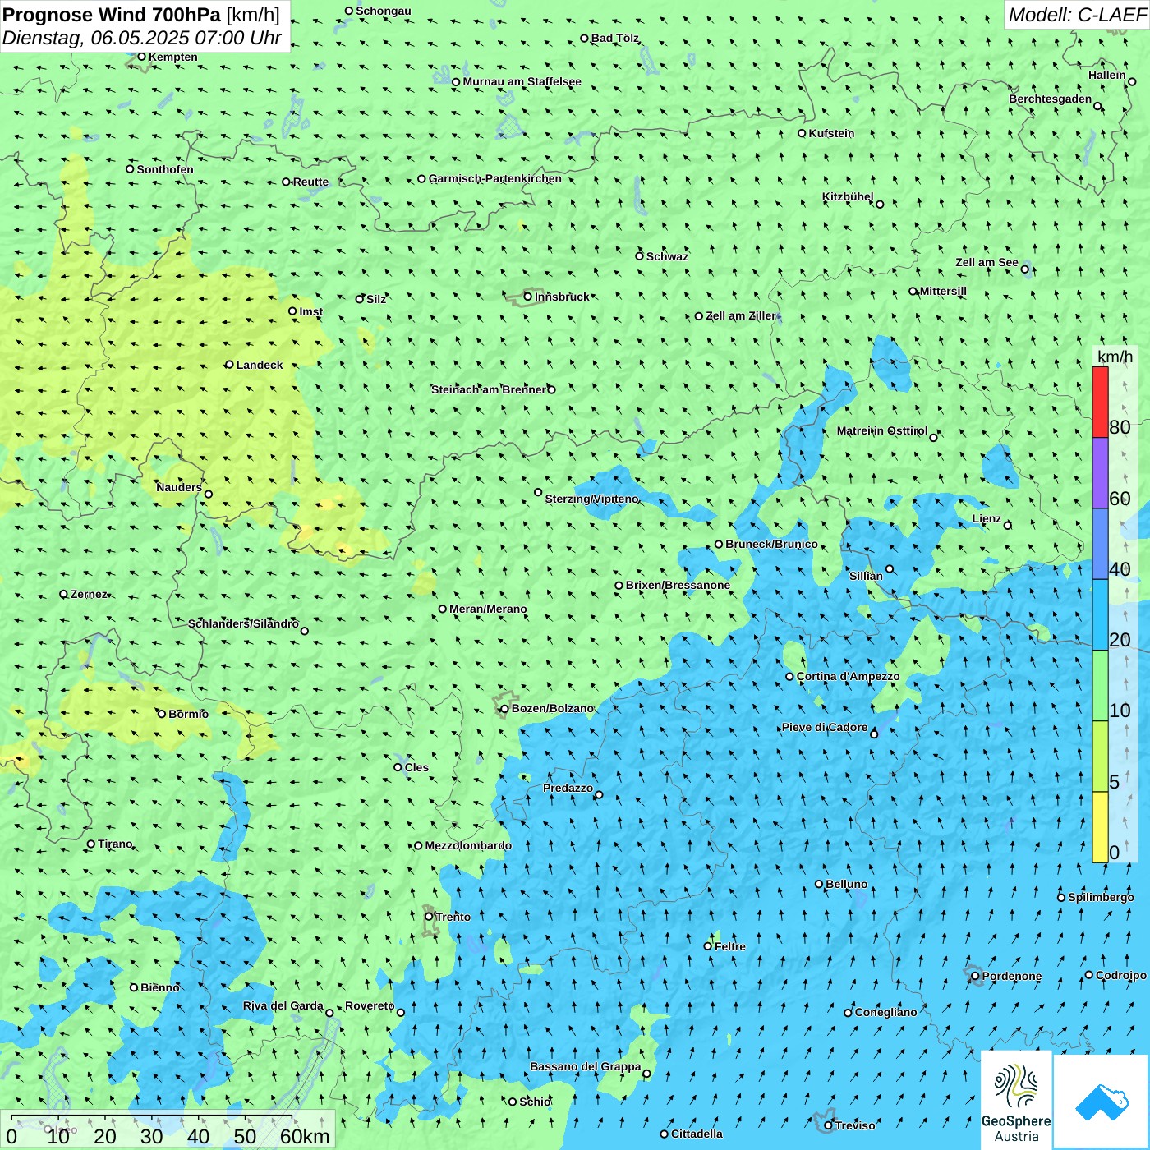Click the 'Matrei in Osttirol' label

tap(882, 430)
